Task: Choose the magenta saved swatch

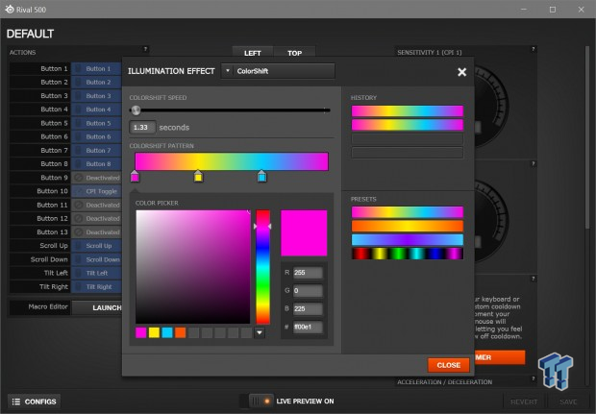Action: (140, 332)
